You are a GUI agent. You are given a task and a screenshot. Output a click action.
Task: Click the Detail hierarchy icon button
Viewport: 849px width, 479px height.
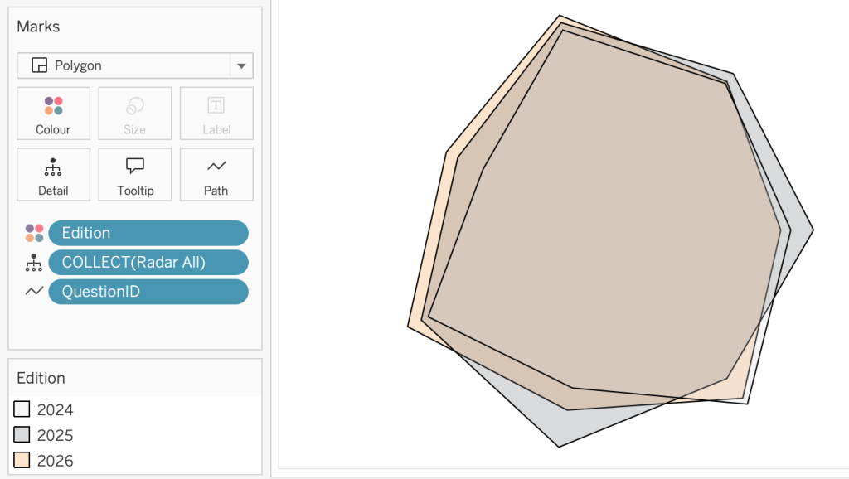point(53,167)
